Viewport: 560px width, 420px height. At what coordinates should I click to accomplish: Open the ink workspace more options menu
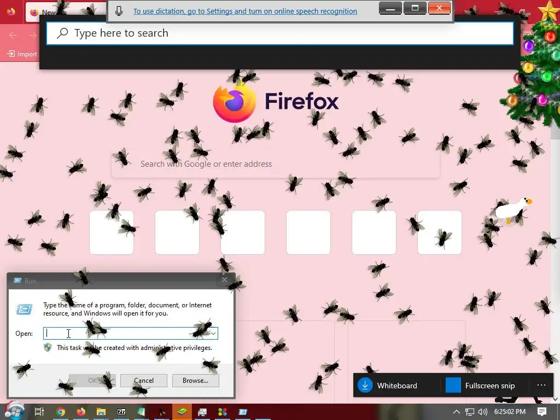point(541,385)
